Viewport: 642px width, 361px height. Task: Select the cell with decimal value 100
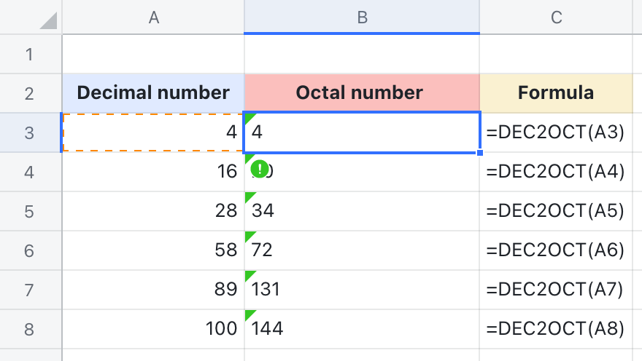(x=153, y=329)
